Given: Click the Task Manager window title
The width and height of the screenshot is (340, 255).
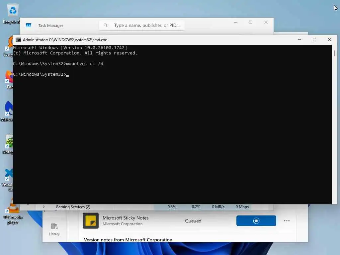Looking at the screenshot, I should point(51,26).
